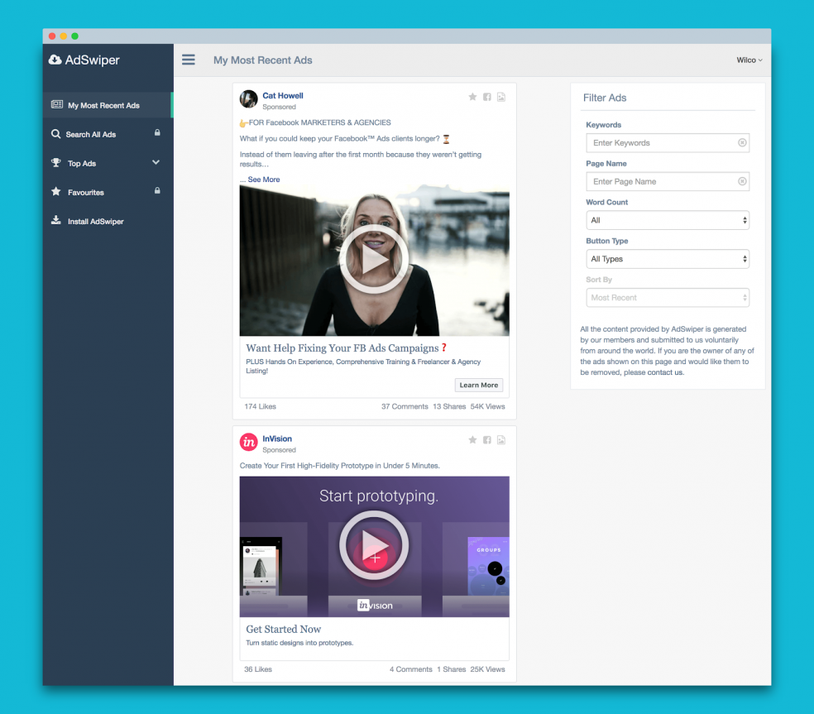This screenshot has width=814, height=714.
Task: Expand ad text with See More
Action: point(264,180)
